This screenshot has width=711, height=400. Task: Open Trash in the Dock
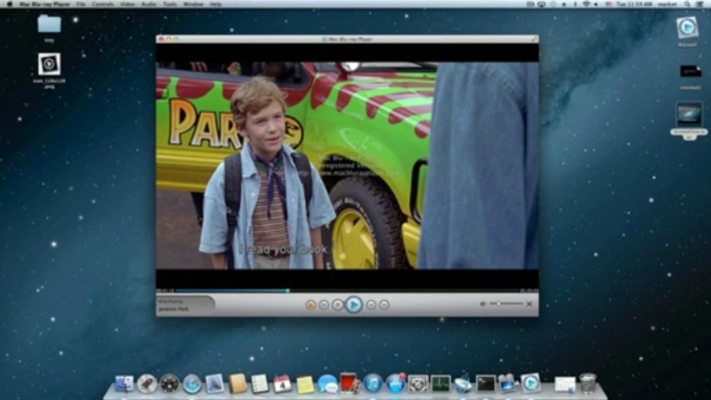(588, 383)
